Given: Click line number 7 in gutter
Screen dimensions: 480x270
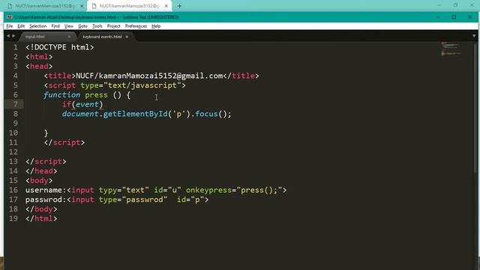Looking at the screenshot, I should [15, 104].
